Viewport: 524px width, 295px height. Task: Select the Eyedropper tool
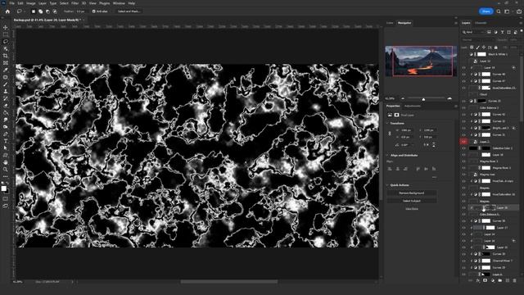pos(6,70)
